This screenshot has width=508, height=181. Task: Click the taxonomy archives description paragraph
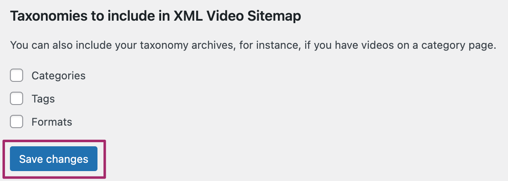tap(253, 45)
